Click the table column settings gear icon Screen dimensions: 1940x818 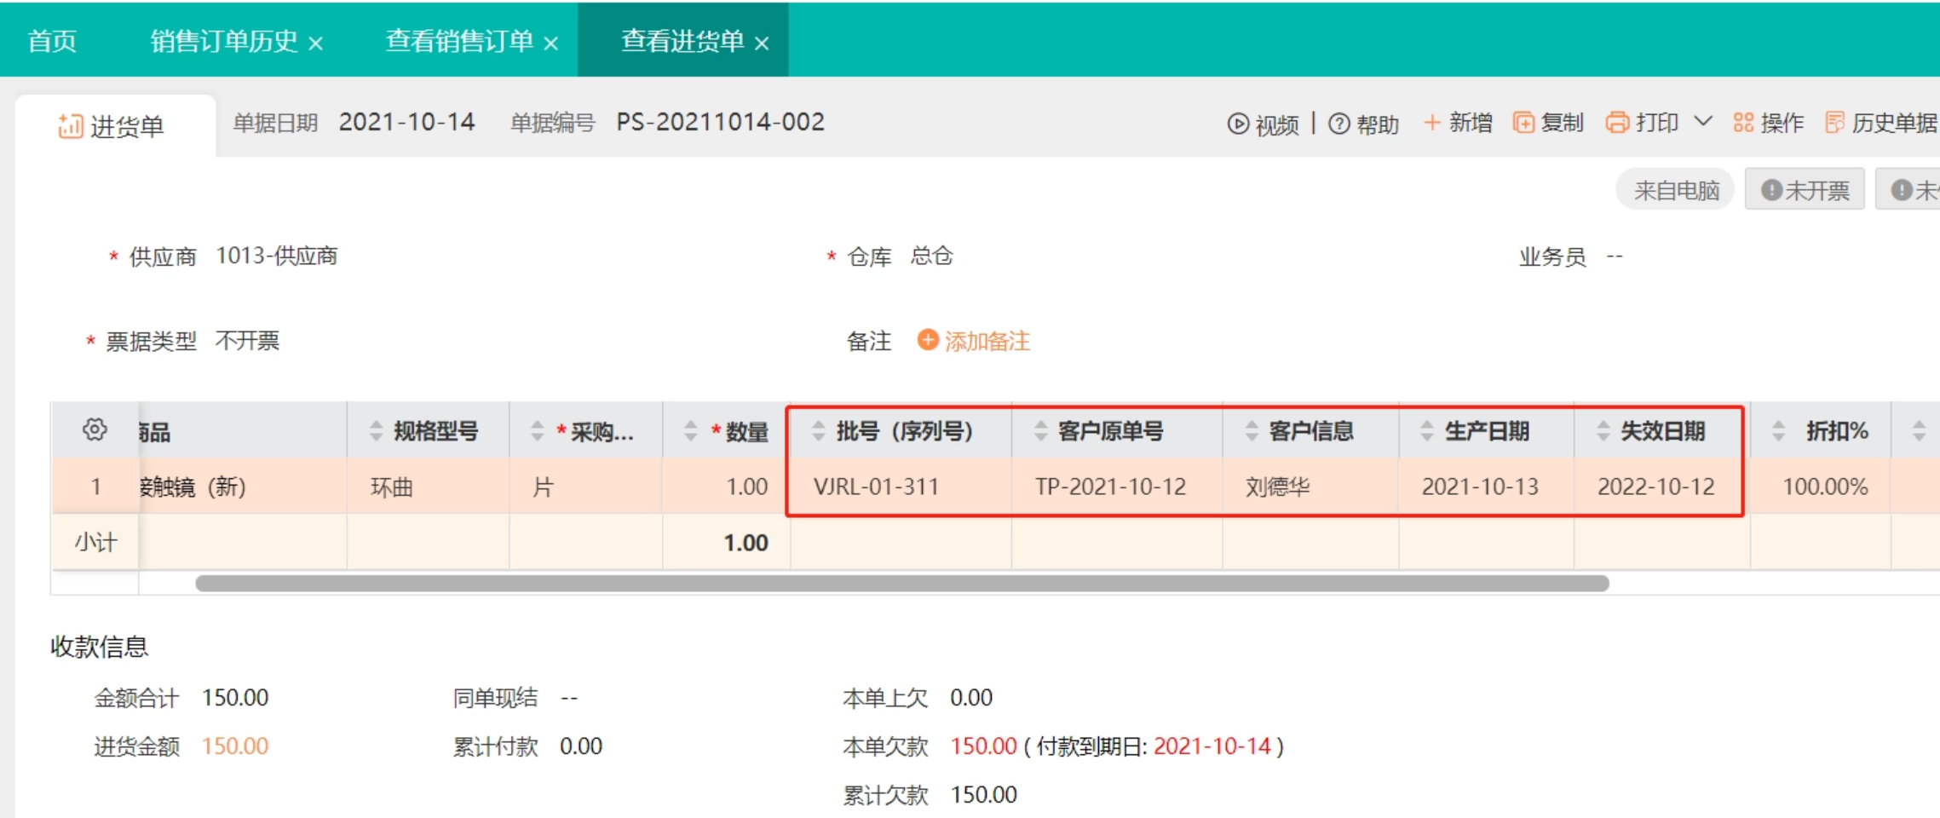(95, 429)
